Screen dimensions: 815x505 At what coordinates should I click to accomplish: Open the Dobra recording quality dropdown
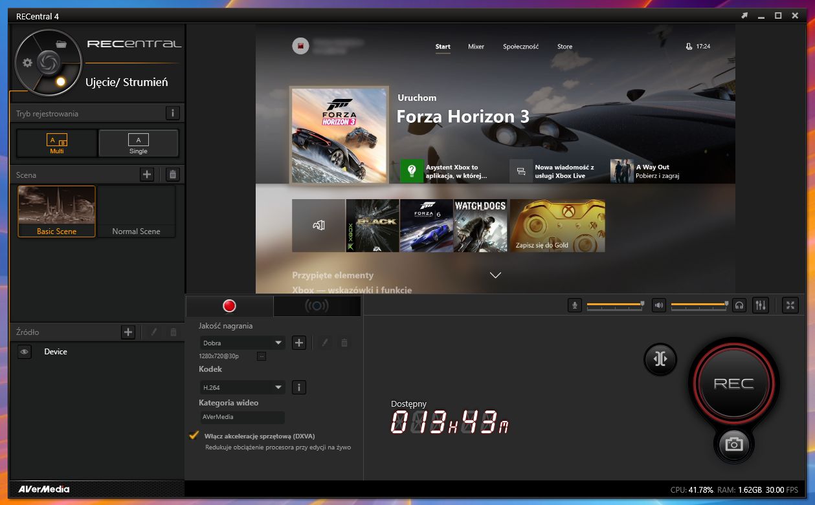(x=243, y=343)
